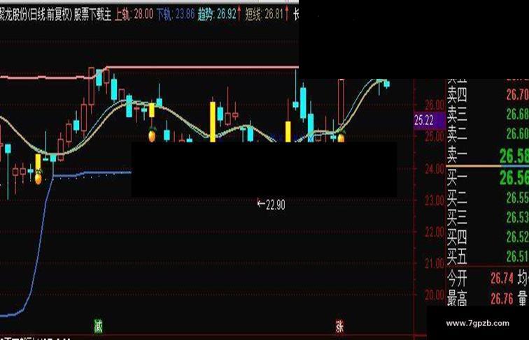Viewport: 529px width, 340px height.
Task: Click orange fruit marker beside tall red candle
Action: click(341, 137)
